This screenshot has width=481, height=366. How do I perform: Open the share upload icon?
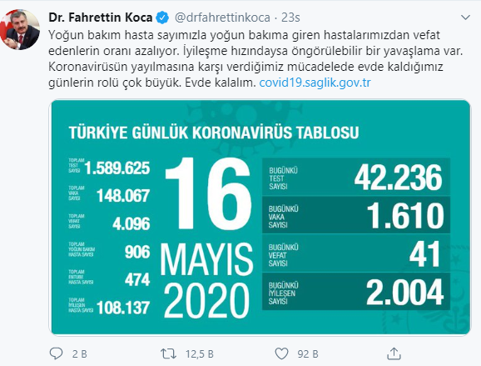[x=394, y=353]
